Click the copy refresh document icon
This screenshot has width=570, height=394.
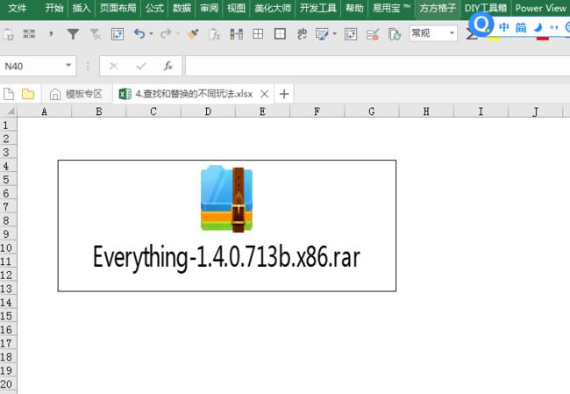pyautogui.click(x=395, y=34)
